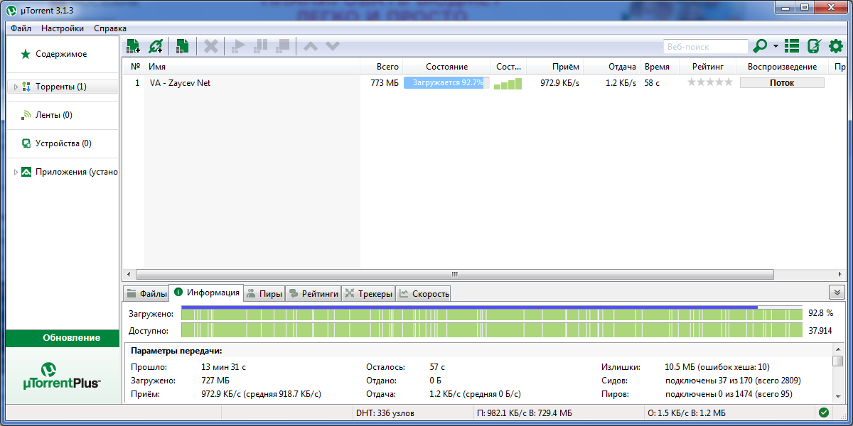
Task: Click the upload speed status bar entry
Action: tap(687, 413)
